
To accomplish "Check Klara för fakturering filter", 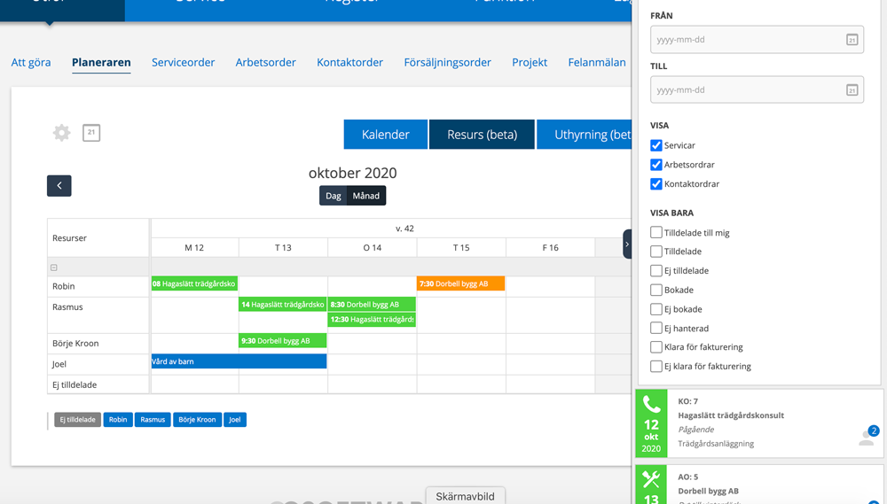I will coord(656,347).
